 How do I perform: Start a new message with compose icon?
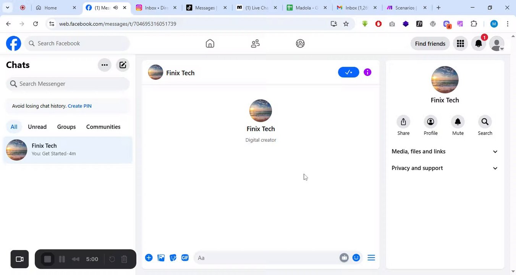(123, 65)
